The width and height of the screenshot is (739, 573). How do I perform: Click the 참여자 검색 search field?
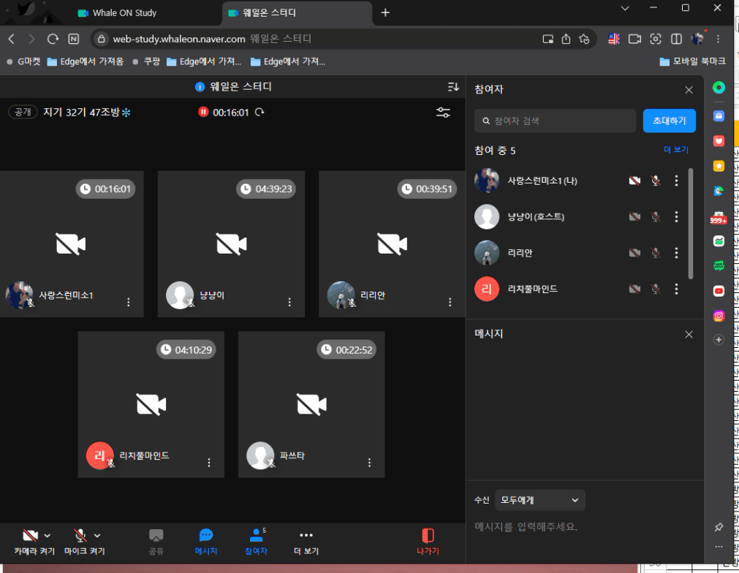click(x=556, y=121)
